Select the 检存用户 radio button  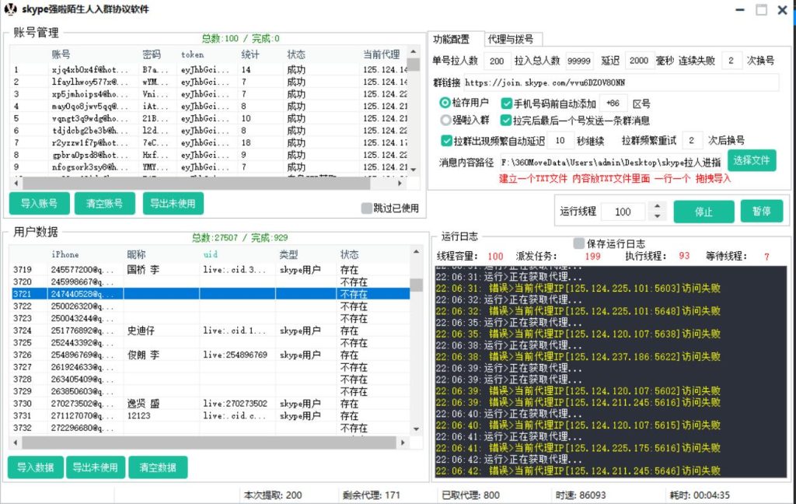pyautogui.click(x=445, y=103)
